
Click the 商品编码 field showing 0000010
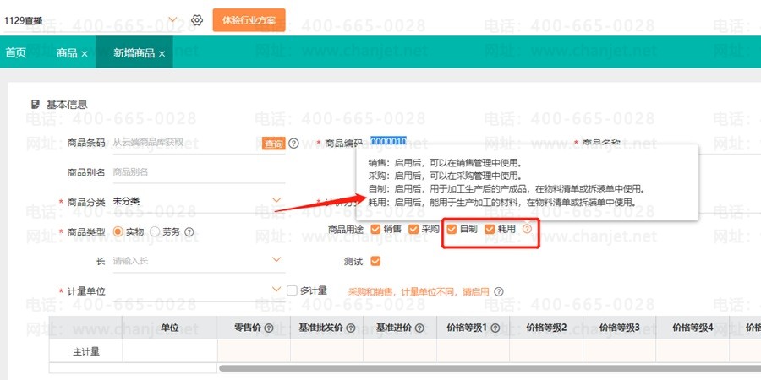pos(388,142)
